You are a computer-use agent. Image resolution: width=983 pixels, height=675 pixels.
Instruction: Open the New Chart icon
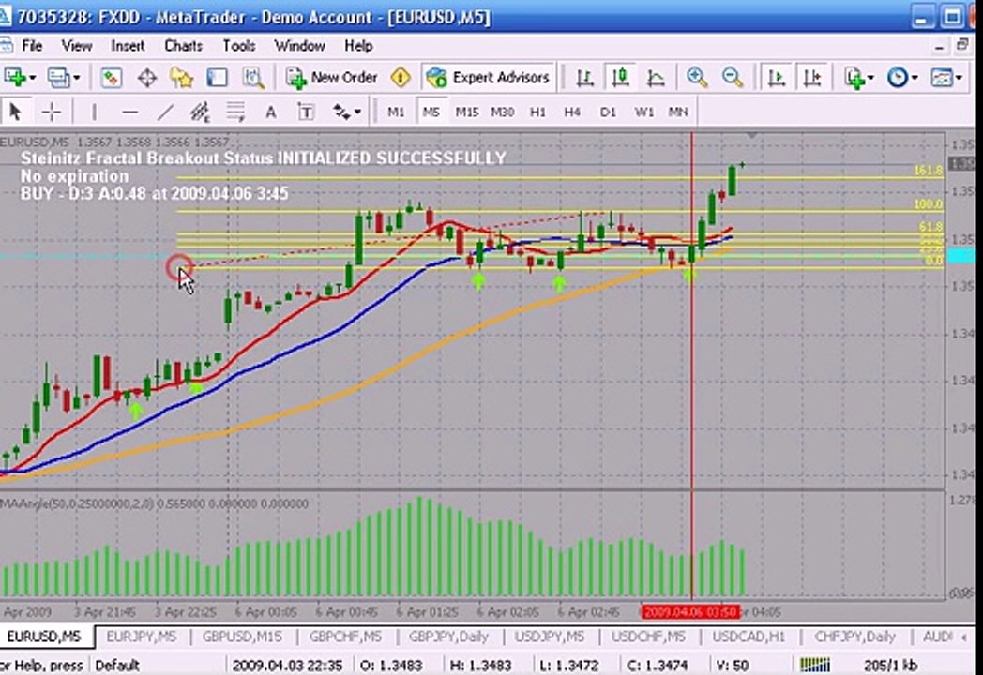click(14, 78)
